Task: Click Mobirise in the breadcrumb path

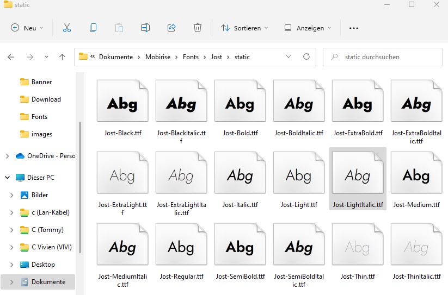Action: [158, 57]
